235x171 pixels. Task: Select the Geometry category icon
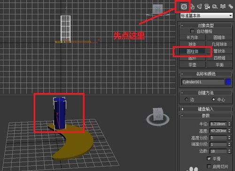point(184,7)
